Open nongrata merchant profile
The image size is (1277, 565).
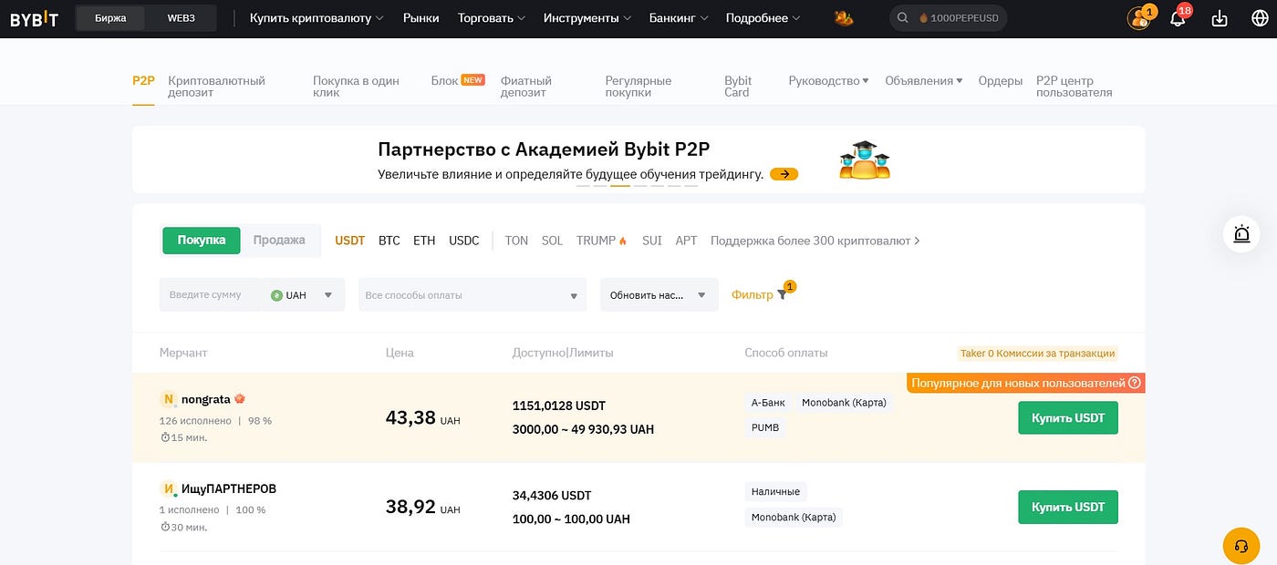(206, 399)
